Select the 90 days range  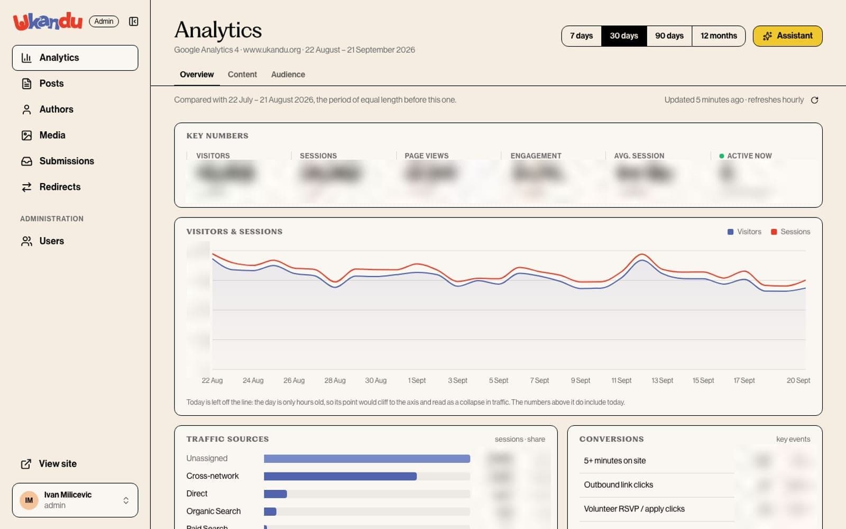[669, 36]
